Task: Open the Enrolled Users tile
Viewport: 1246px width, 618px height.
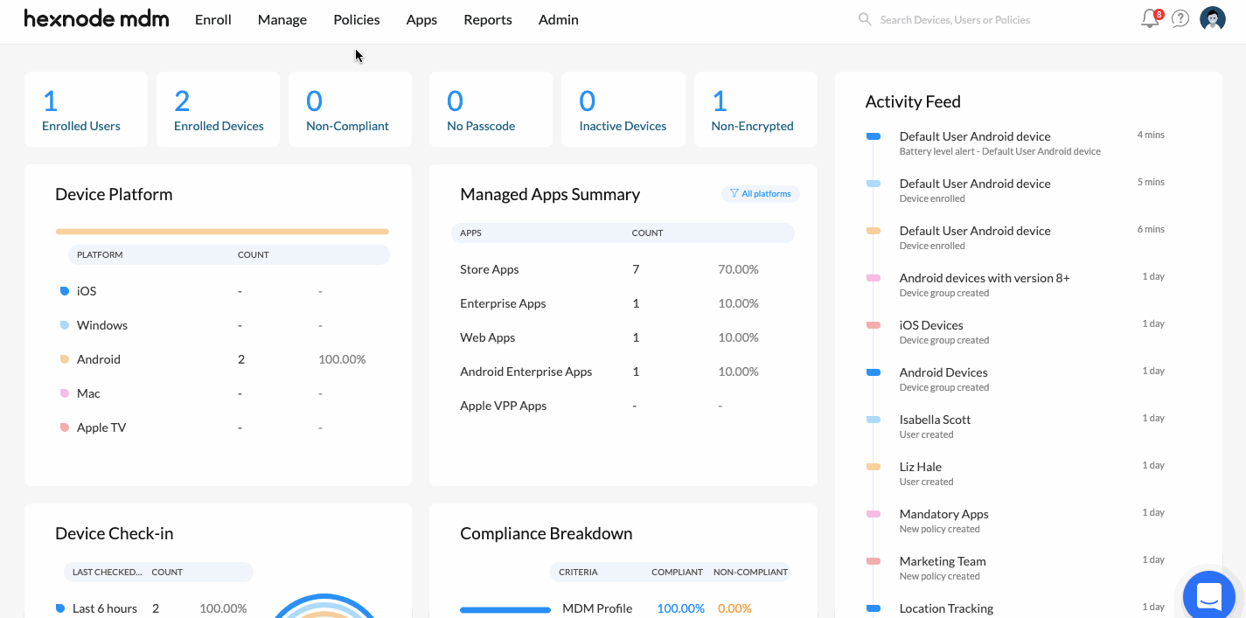Action: point(86,109)
